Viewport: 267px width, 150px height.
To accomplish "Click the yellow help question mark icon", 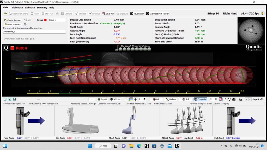I will tap(262, 14).
